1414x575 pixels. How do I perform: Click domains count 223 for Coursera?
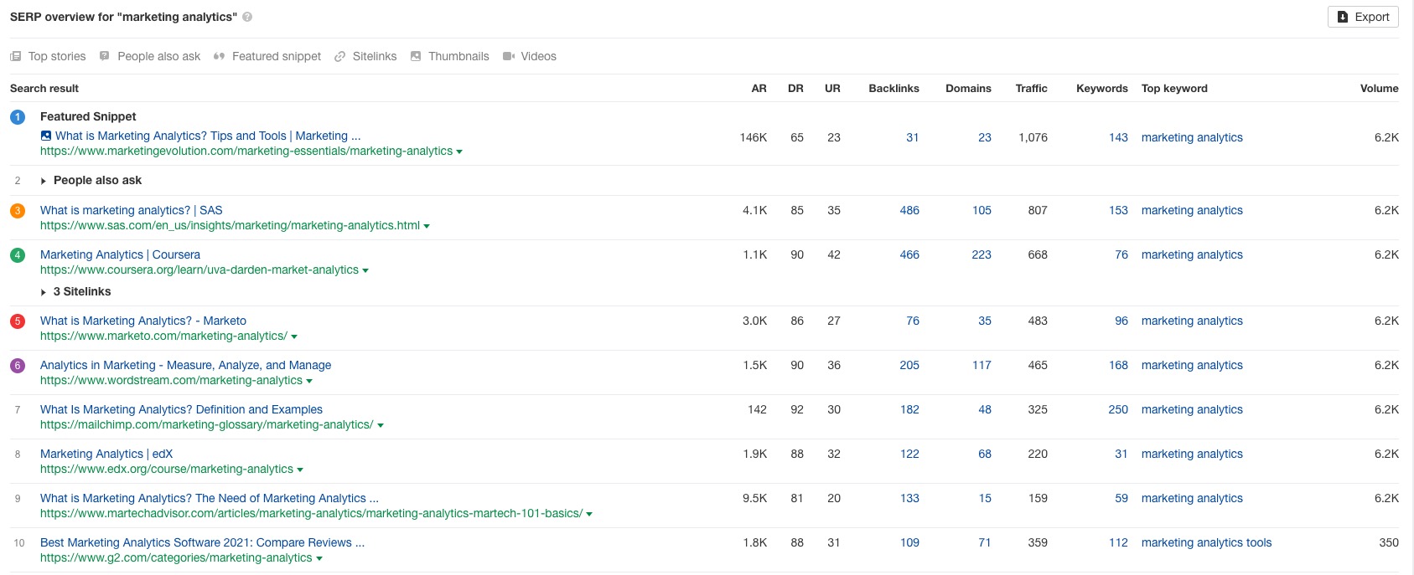point(982,254)
